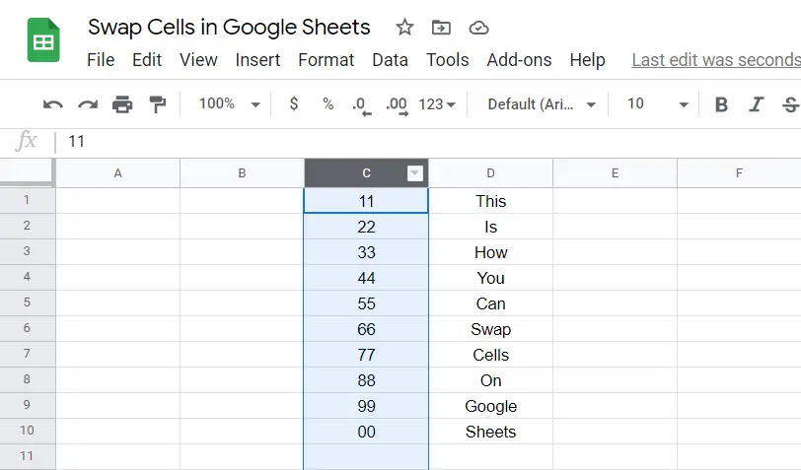801x470 pixels.
Task: Open the Default (Arial) font dropdown
Action: click(542, 104)
